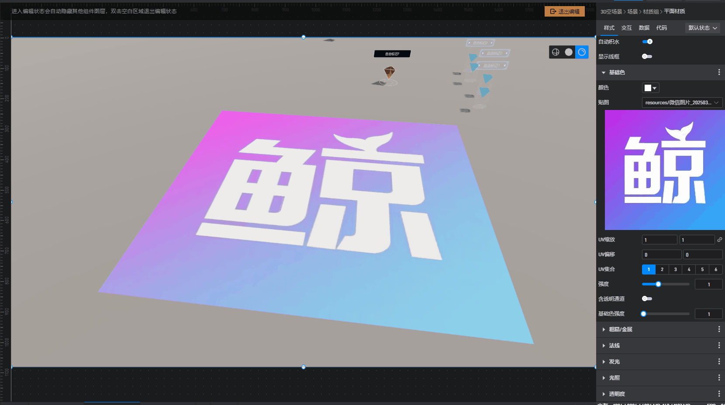Expand the 光照 section
The image size is (725, 405).
(604, 378)
